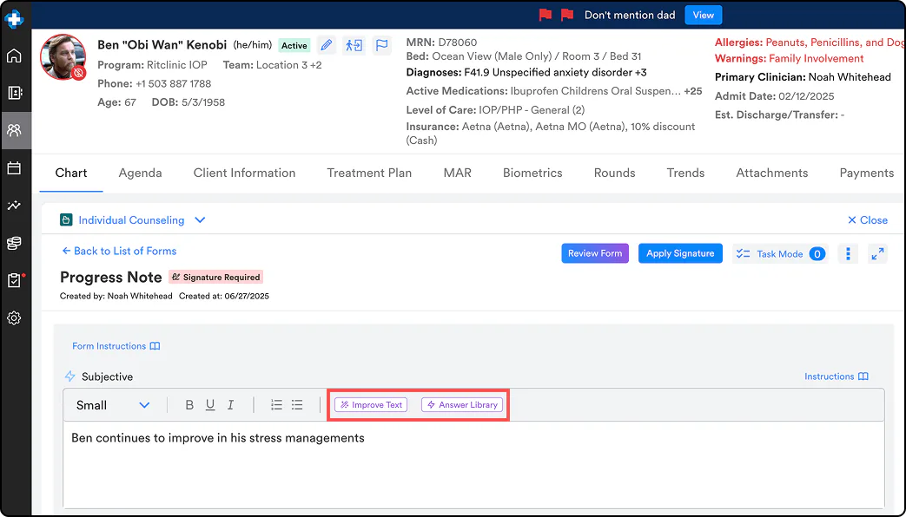
Task: Click the transfer client person-arrow icon
Action: pos(354,45)
